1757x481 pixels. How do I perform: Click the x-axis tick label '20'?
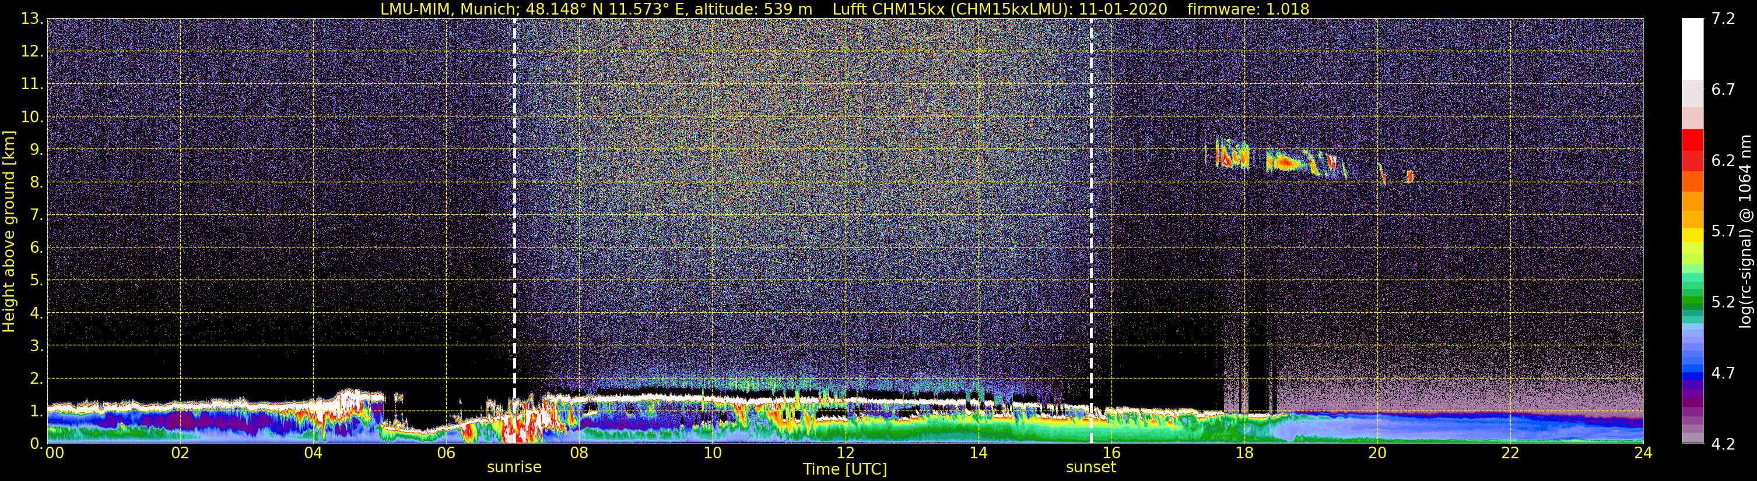(x=1377, y=453)
